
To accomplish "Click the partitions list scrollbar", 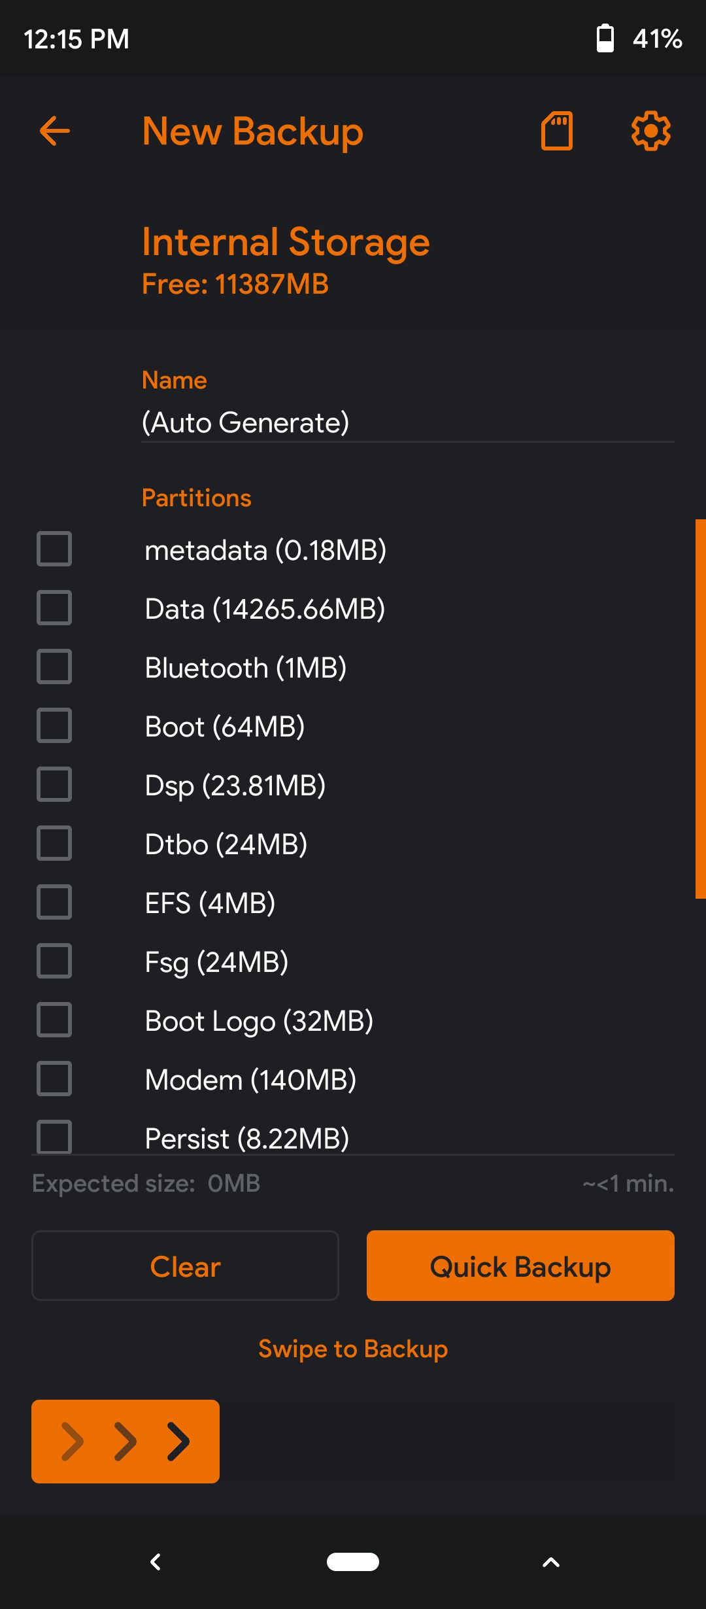I will point(700,709).
